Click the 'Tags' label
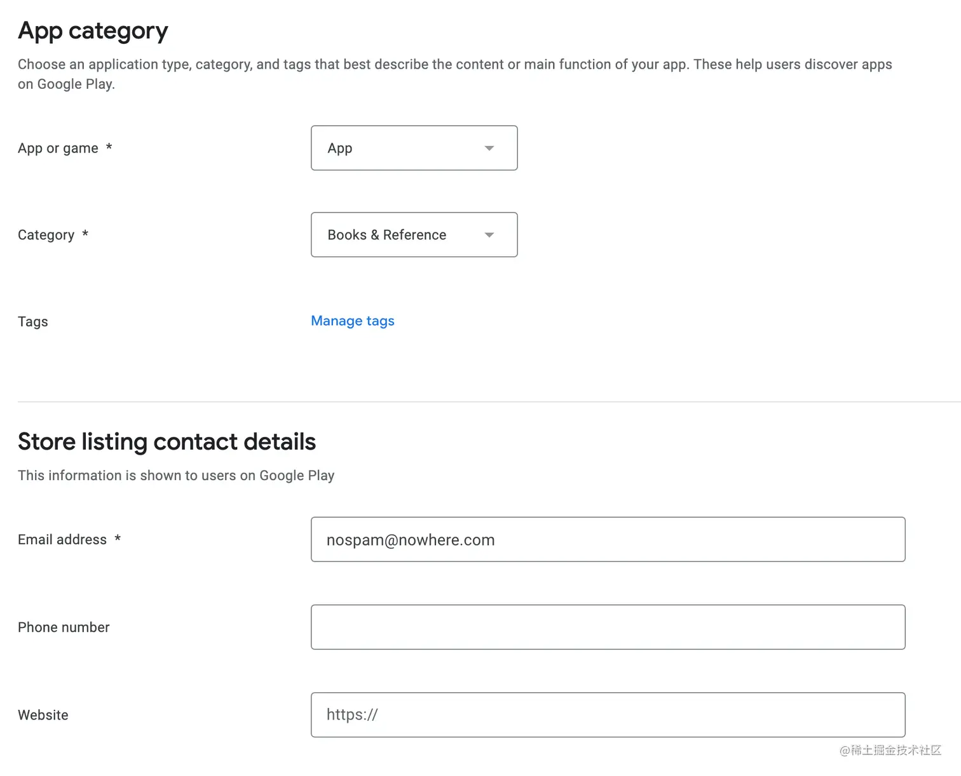Screen dimensions: 961x776 tap(33, 321)
